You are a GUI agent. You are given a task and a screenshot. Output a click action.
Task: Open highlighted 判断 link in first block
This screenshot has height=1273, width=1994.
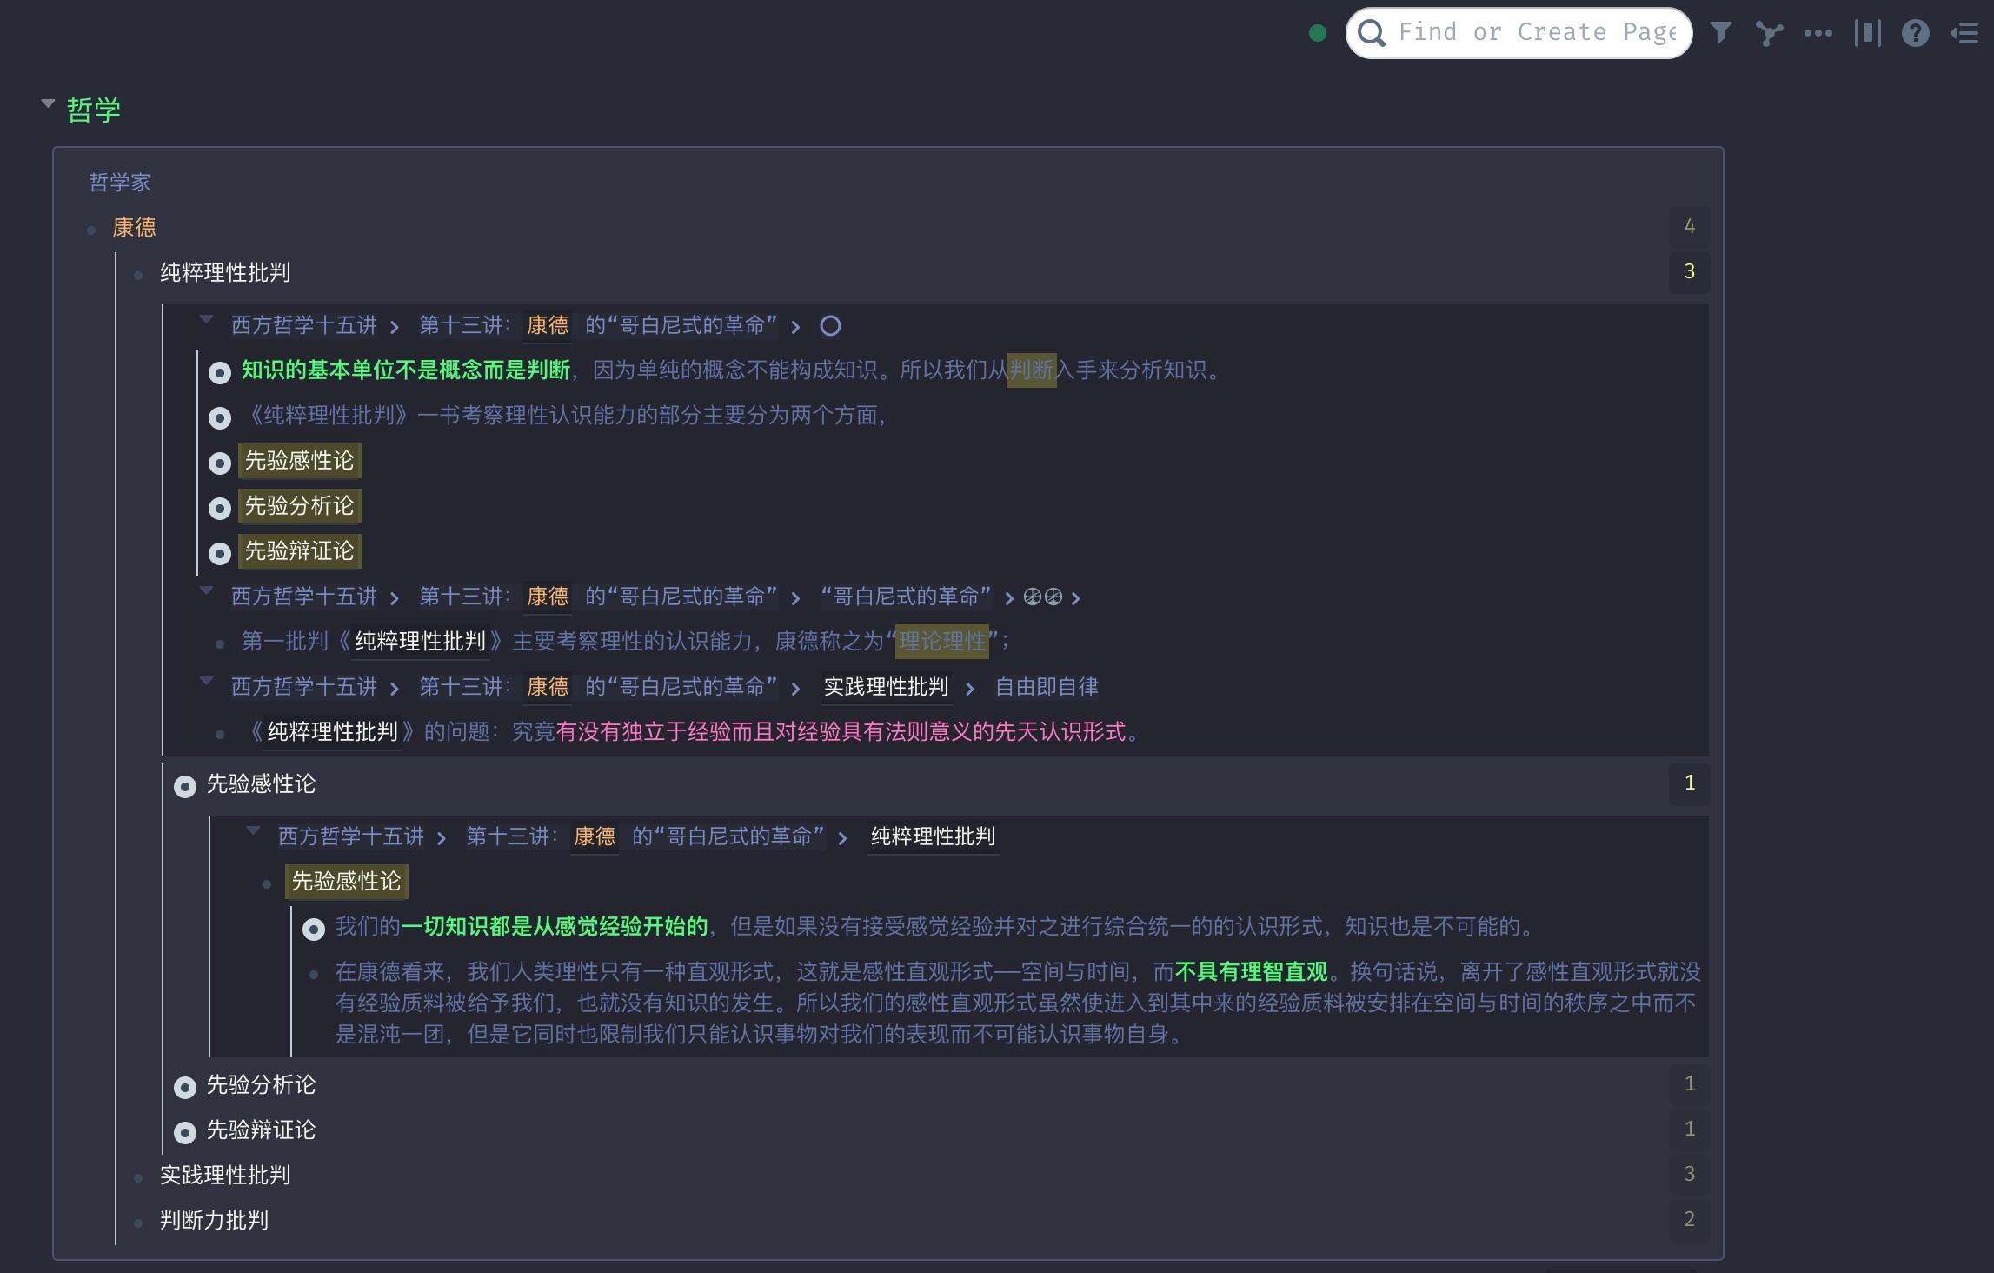click(1031, 370)
